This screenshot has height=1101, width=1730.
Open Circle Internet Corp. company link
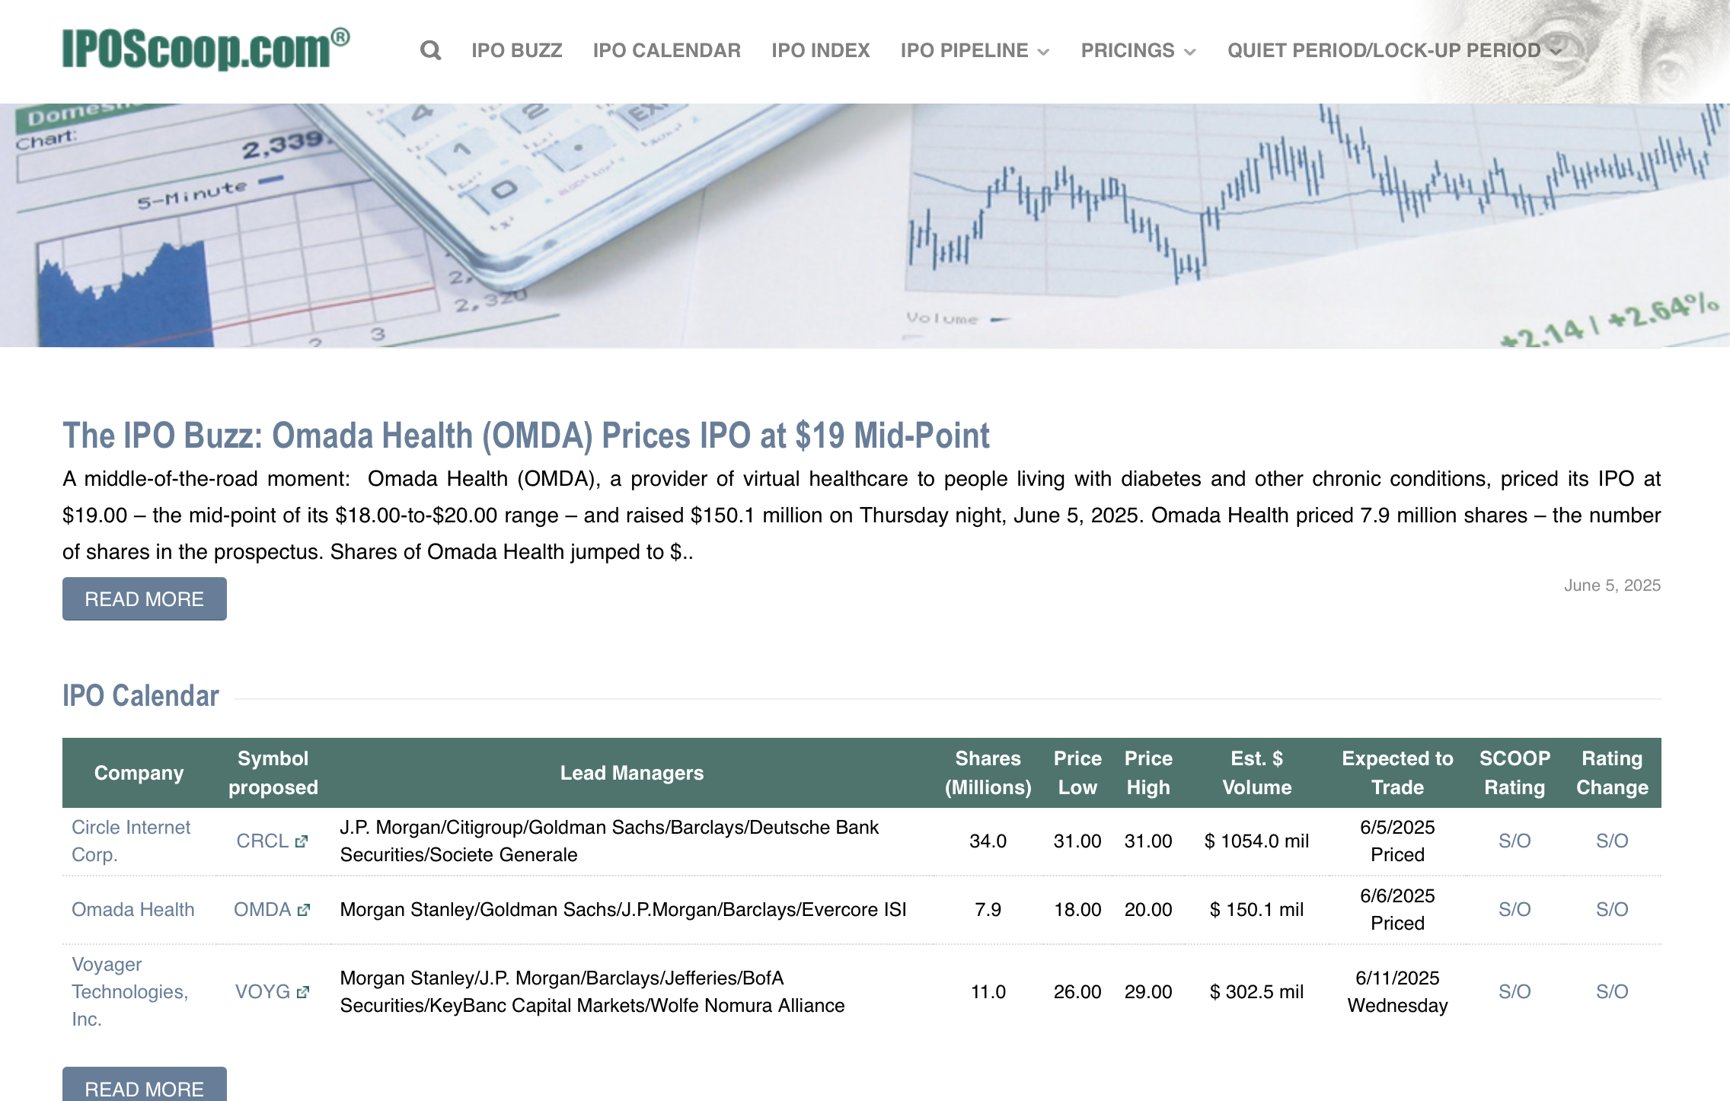131,841
